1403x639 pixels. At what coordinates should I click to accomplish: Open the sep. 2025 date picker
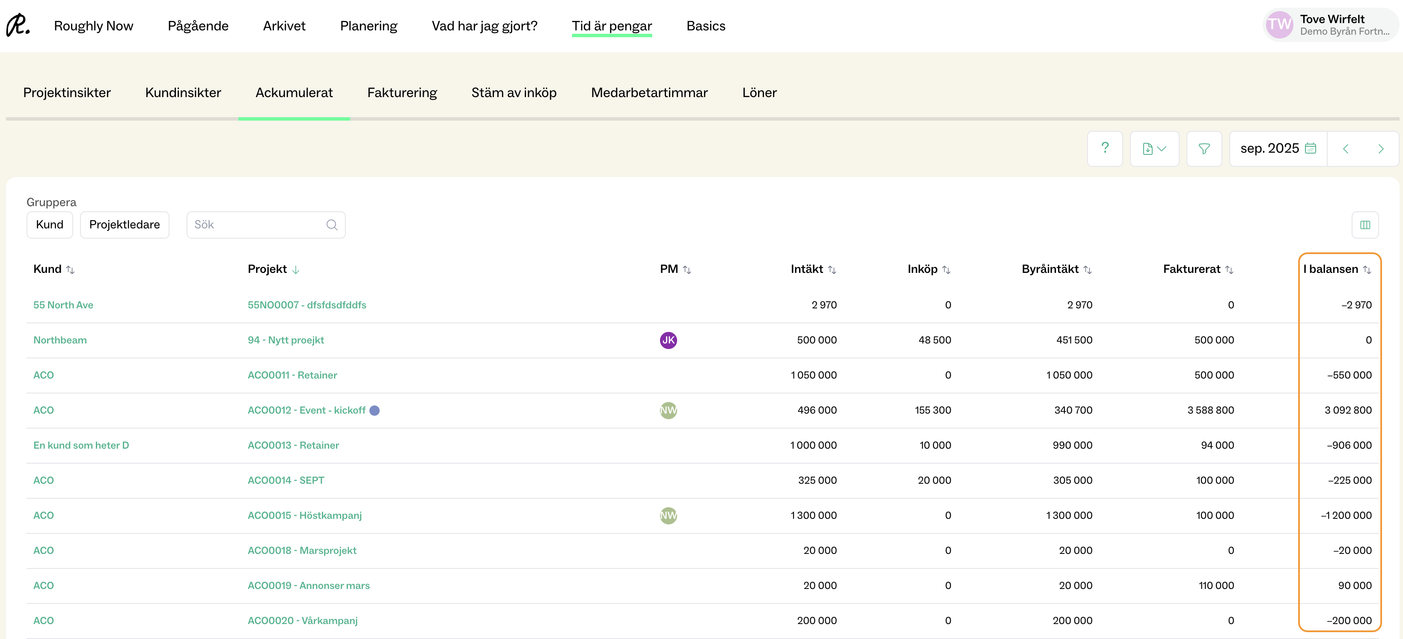click(1277, 148)
